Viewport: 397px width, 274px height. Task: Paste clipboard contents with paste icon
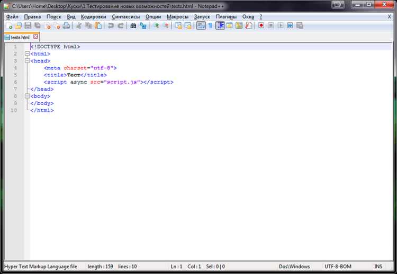coord(98,25)
